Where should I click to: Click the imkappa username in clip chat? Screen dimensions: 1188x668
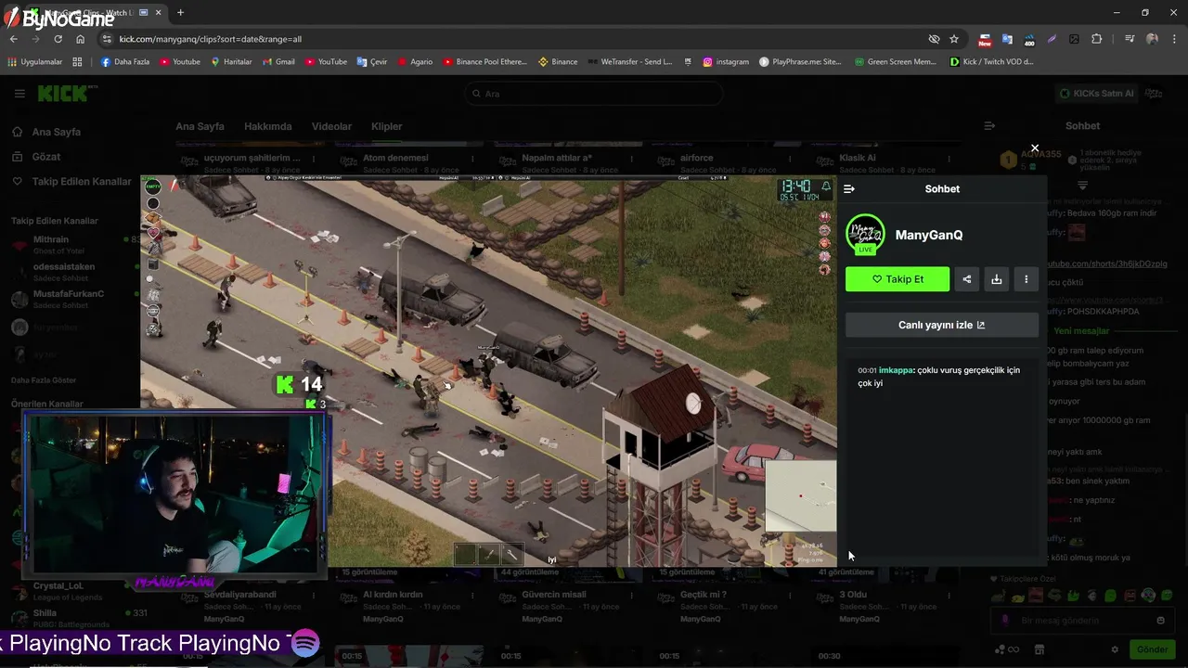click(x=896, y=370)
